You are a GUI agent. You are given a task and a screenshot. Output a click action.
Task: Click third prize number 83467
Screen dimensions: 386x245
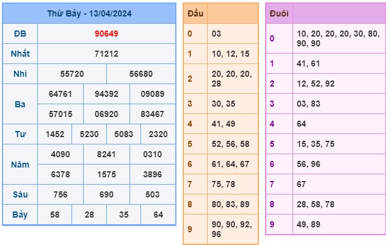tap(152, 114)
